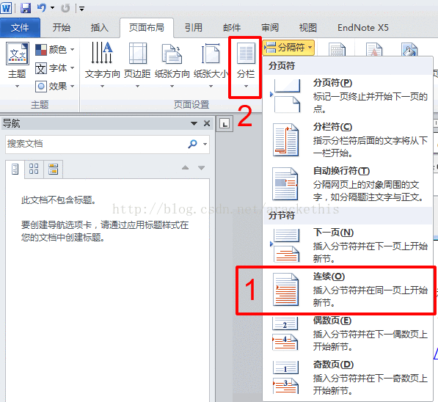This screenshot has width=438, height=402.
Task: Open the EndNote X5 tab
Action: 363,27
